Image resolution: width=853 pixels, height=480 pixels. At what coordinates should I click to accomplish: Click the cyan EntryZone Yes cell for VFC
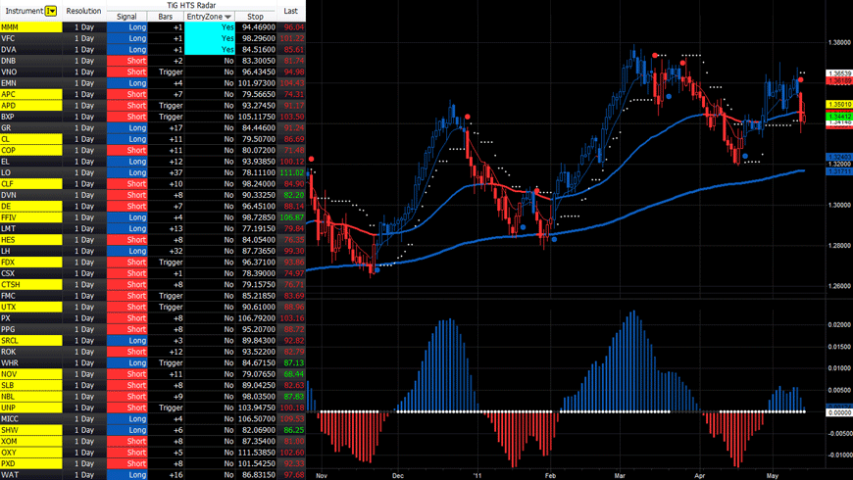pyautogui.click(x=210, y=38)
